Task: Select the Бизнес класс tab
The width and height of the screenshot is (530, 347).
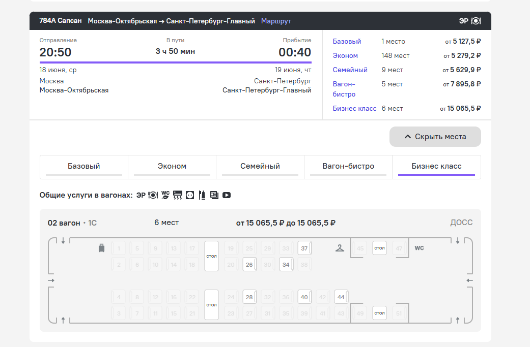Action: (436, 167)
